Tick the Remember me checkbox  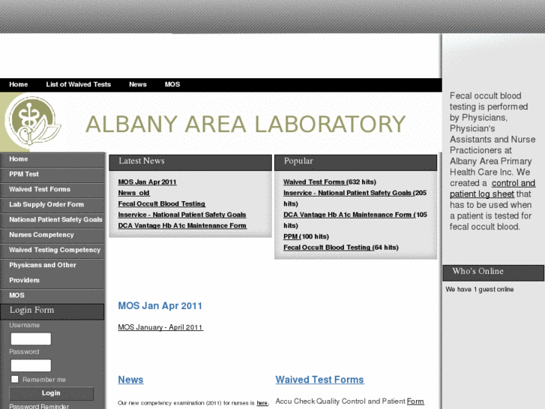(x=14, y=379)
